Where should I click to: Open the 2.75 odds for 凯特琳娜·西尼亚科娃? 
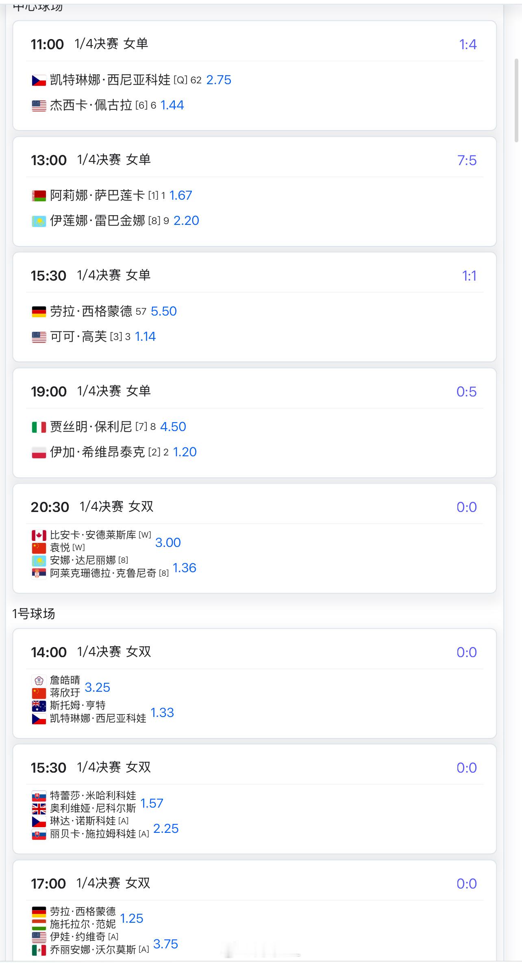point(219,80)
